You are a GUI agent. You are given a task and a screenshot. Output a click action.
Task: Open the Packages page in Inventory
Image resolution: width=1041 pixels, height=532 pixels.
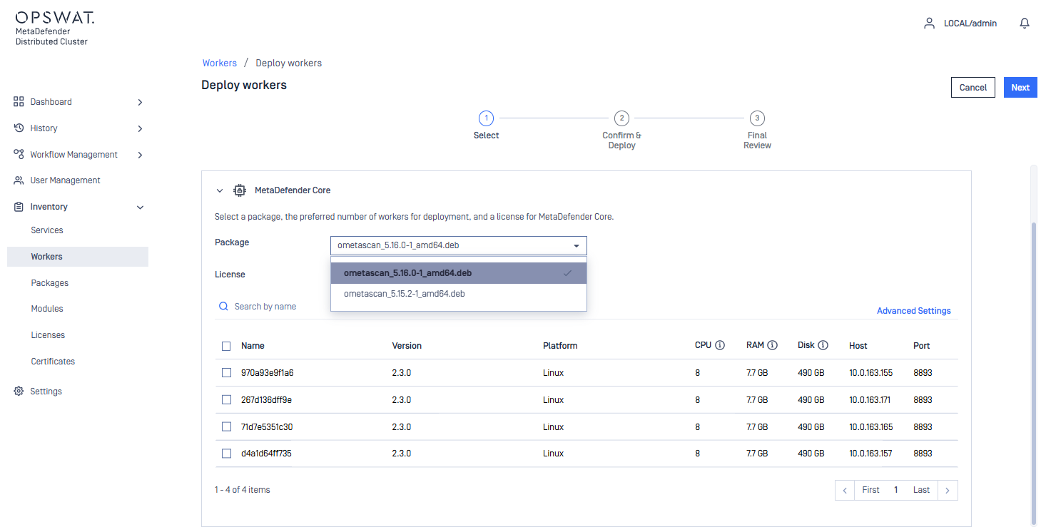50,283
